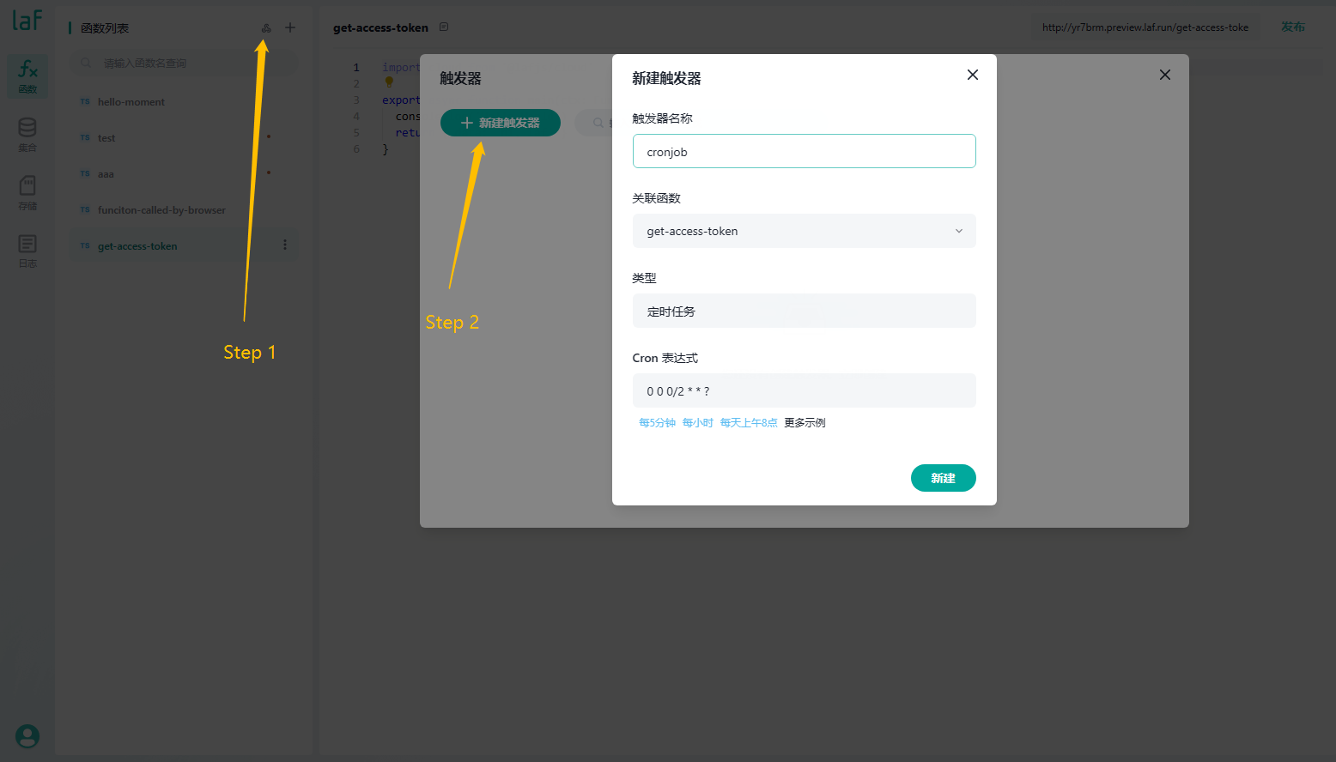
Task: Select the 每5分钟 cron preset
Action: coord(657,423)
